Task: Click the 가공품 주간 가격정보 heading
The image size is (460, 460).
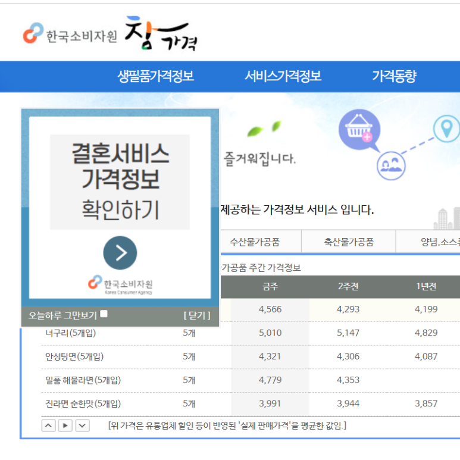Action: [x=261, y=268]
